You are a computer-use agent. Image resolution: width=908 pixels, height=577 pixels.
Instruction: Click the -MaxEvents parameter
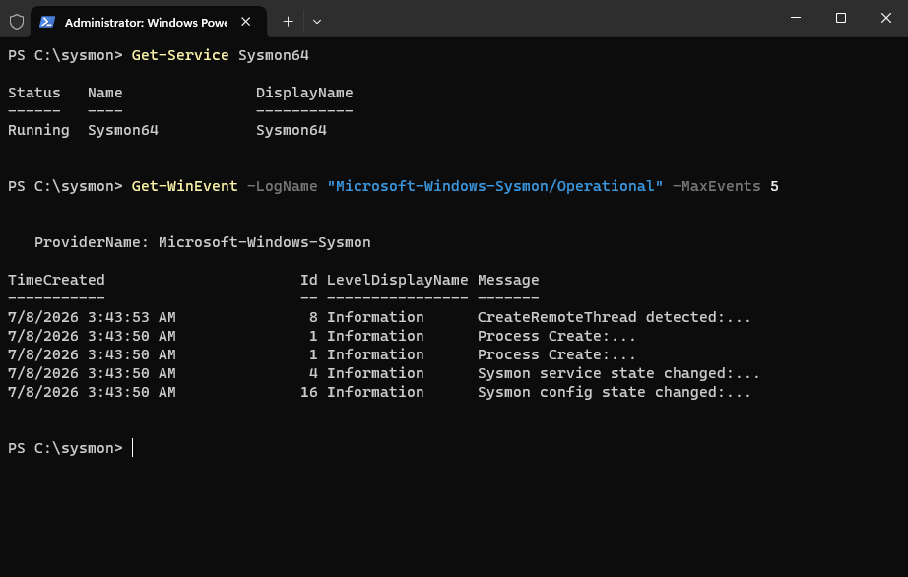[716, 186]
